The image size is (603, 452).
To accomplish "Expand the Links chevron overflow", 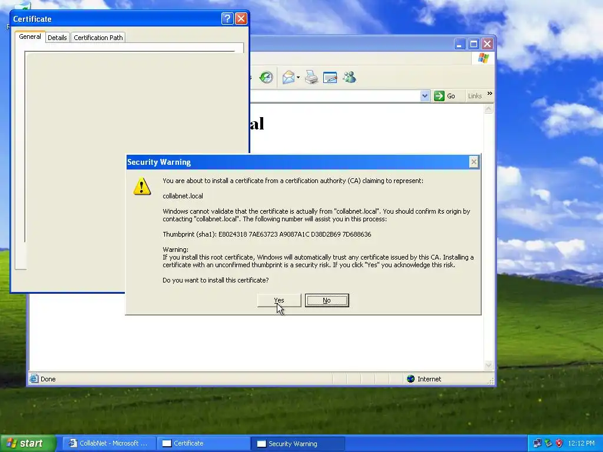I will 489,94.
